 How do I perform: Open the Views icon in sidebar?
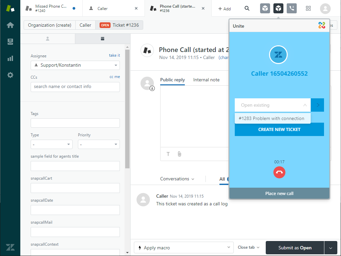point(10,42)
